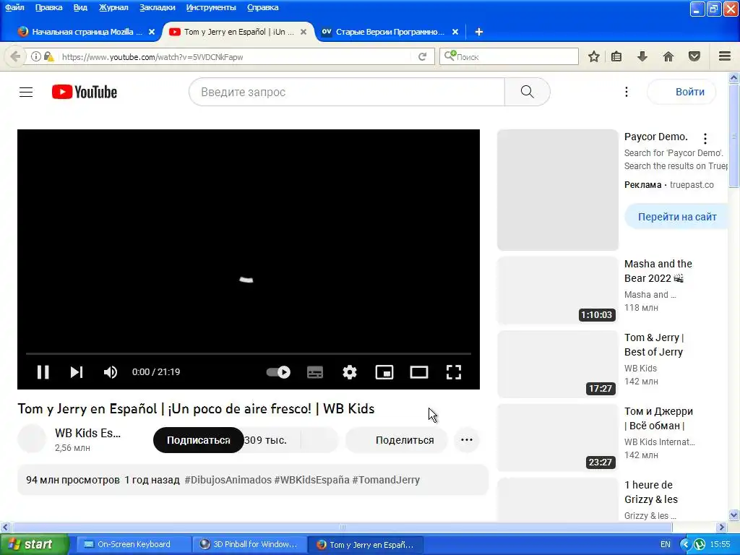Focus the YouTube search box
The width and height of the screenshot is (740, 555).
tap(347, 92)
